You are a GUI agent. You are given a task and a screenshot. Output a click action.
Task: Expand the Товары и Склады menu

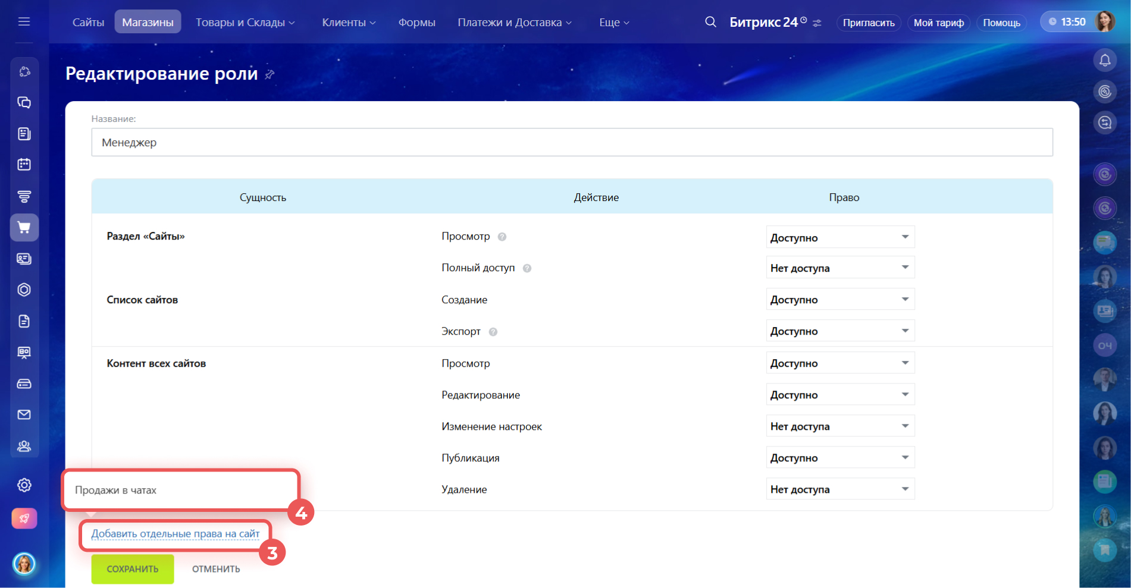pyautogui.click(x=245, y=23)
